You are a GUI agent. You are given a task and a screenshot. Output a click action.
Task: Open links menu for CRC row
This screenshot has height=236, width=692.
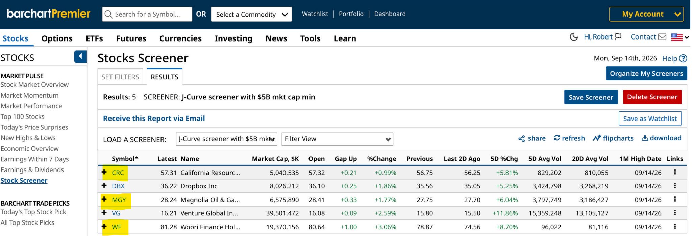pyautogui.click(x=675, y=172)
